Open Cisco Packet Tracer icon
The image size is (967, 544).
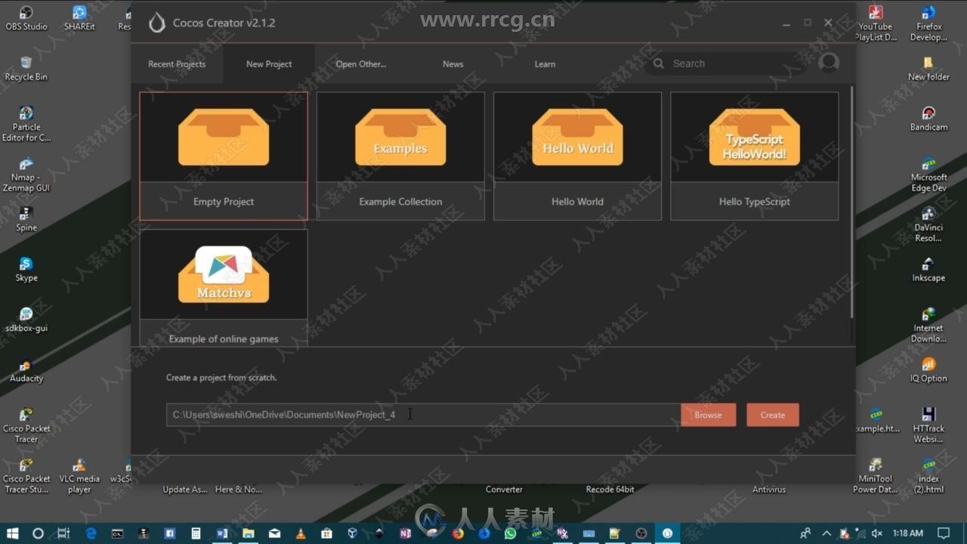(x=26, y=425)
